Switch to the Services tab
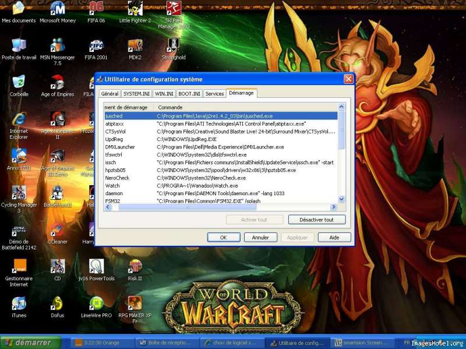 coord(214,94)
